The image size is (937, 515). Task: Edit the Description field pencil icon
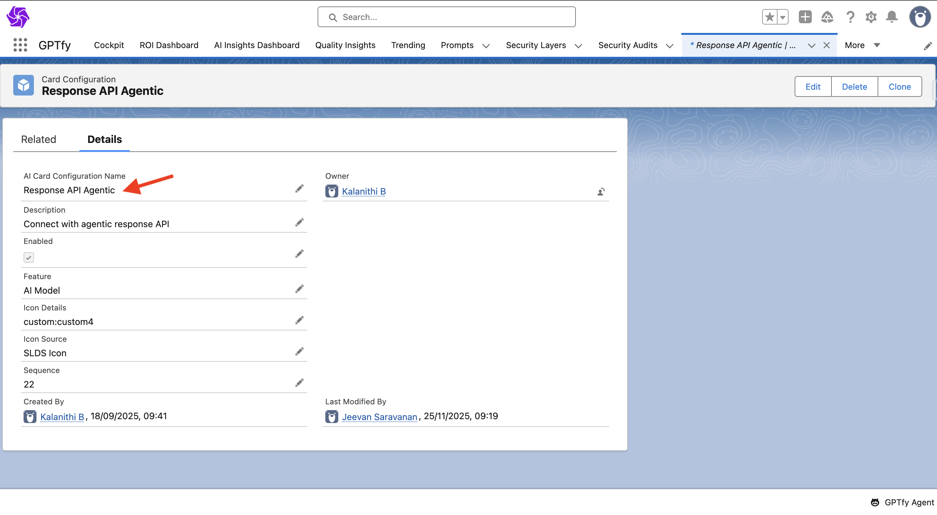pyautogui.click(x=299, y=223)
